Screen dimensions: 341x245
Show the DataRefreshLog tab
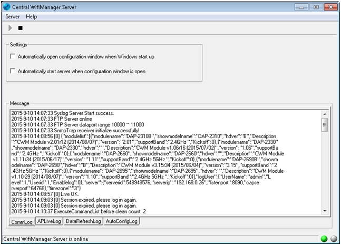pyautogui.click(x=83, y=221)
